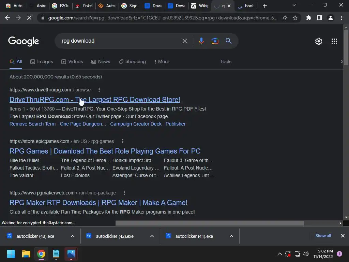Switch to the Wikipedia browser tab
The width and height of the screenshot is (349, 262).
pos(199,6)
